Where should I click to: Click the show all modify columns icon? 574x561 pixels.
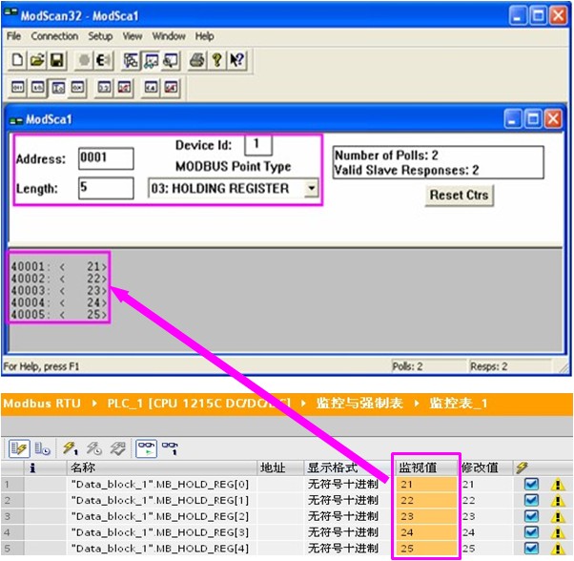click(x=19, y=448)
